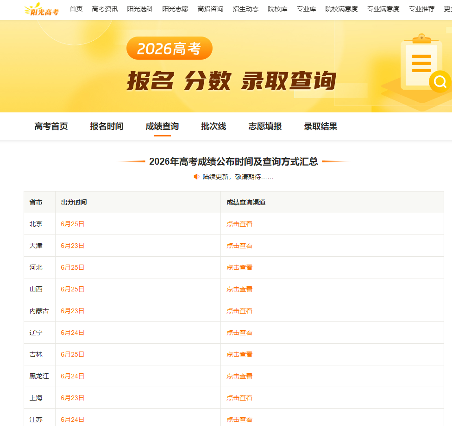This screenshot has width=452, height=426.
Task: Click 点击查看 link for 天津
Action: (x=239, y=246)
